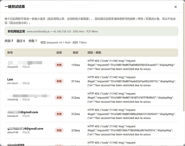The width and height of the screenshot is (185, 146).
Task: Click account ID db5eff98
Action: (x=13, y=133)
